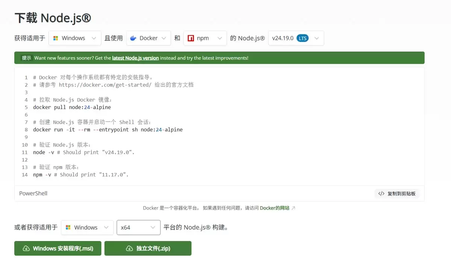Open the Windows operating system dropdown at top
This screenshot has height=264, width=451.
(75, 38)
